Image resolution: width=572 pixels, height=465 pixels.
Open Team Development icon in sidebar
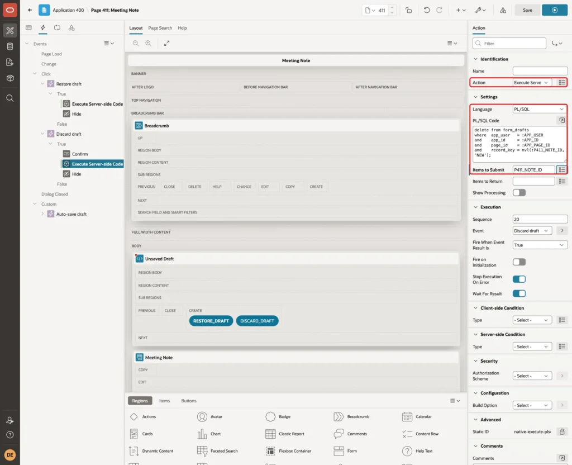point(10,63)
